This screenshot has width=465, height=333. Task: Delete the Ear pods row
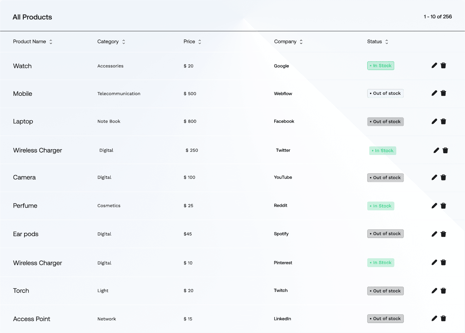coord(443,234)
